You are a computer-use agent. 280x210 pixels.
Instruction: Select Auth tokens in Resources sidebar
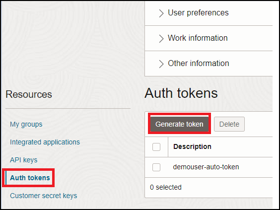(x=30, y=178)
